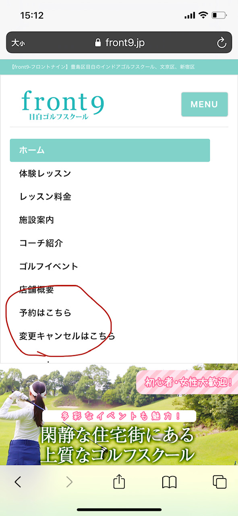The image size is (238, 516).
Task: Open the Safari share sheet icon
Action: coord(119,481)
